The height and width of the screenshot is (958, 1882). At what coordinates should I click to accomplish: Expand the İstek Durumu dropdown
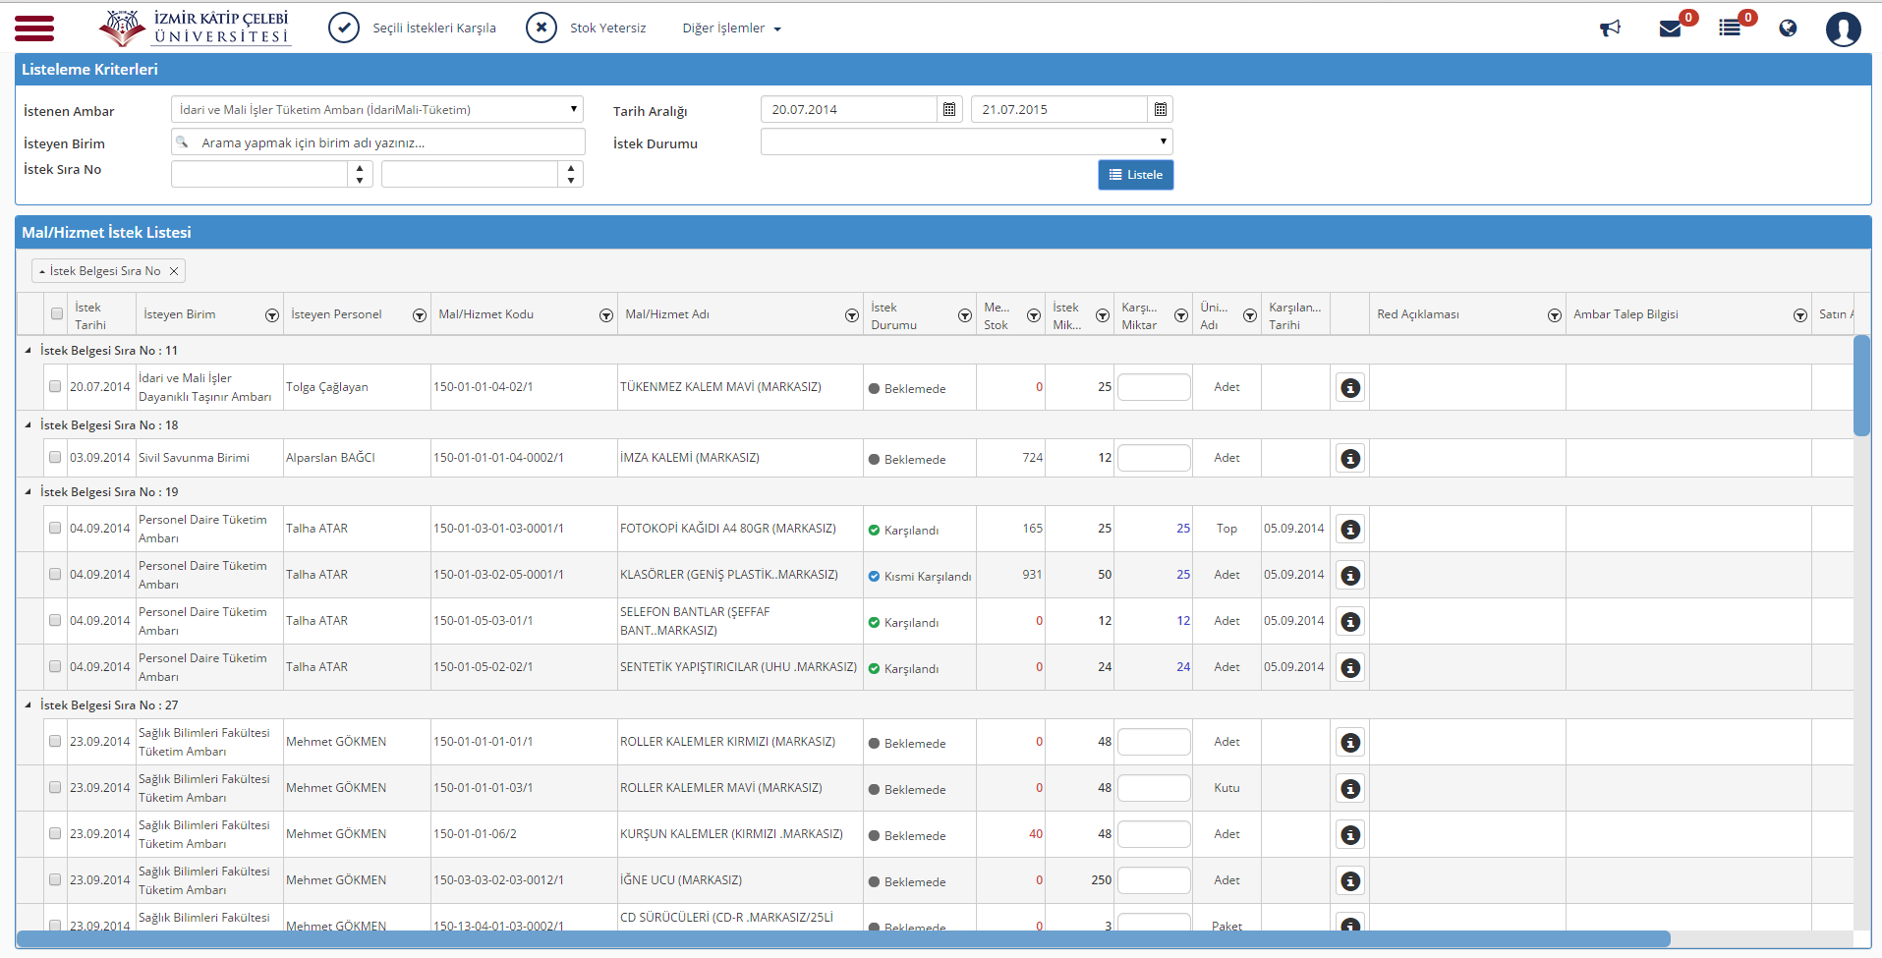pos(966,141)
